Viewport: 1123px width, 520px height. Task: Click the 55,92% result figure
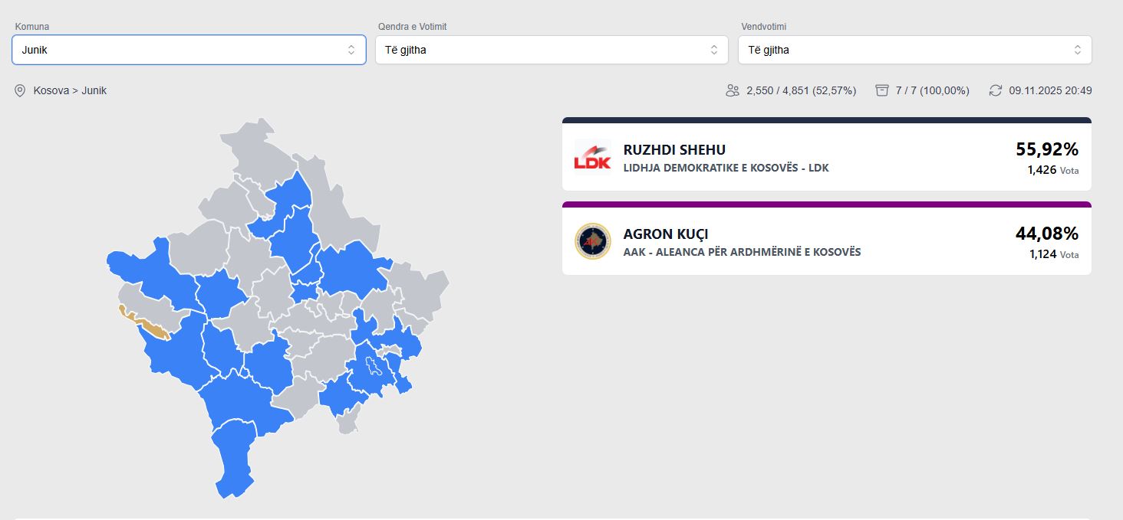coord(1047,149)
